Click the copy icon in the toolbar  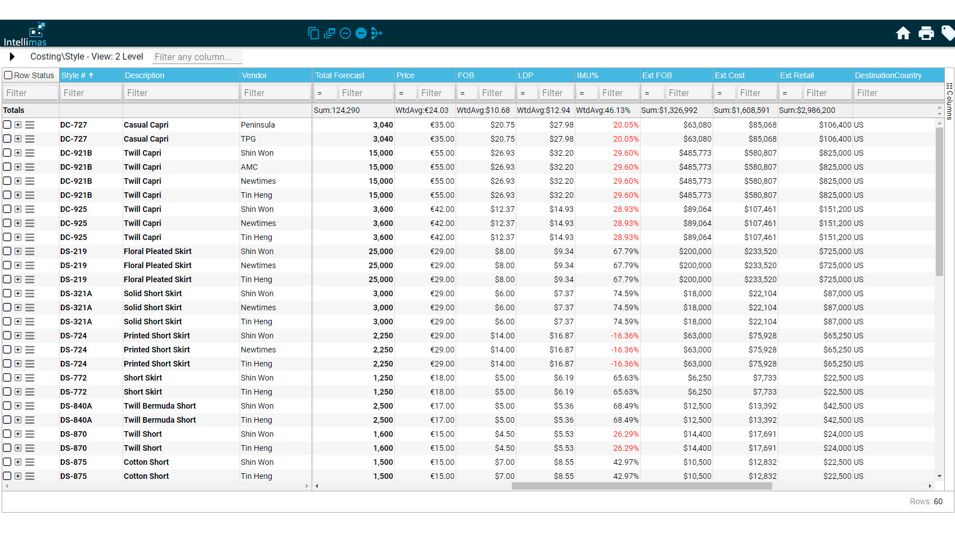coord(313,33)
